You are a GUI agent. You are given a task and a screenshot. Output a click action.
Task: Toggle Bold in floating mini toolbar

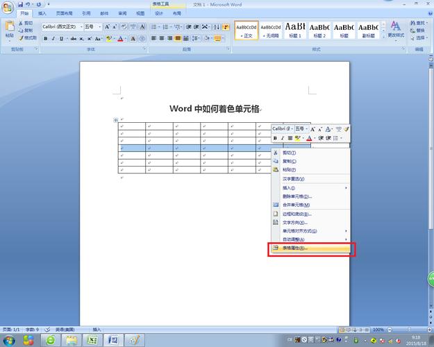(x=275, y=138)
